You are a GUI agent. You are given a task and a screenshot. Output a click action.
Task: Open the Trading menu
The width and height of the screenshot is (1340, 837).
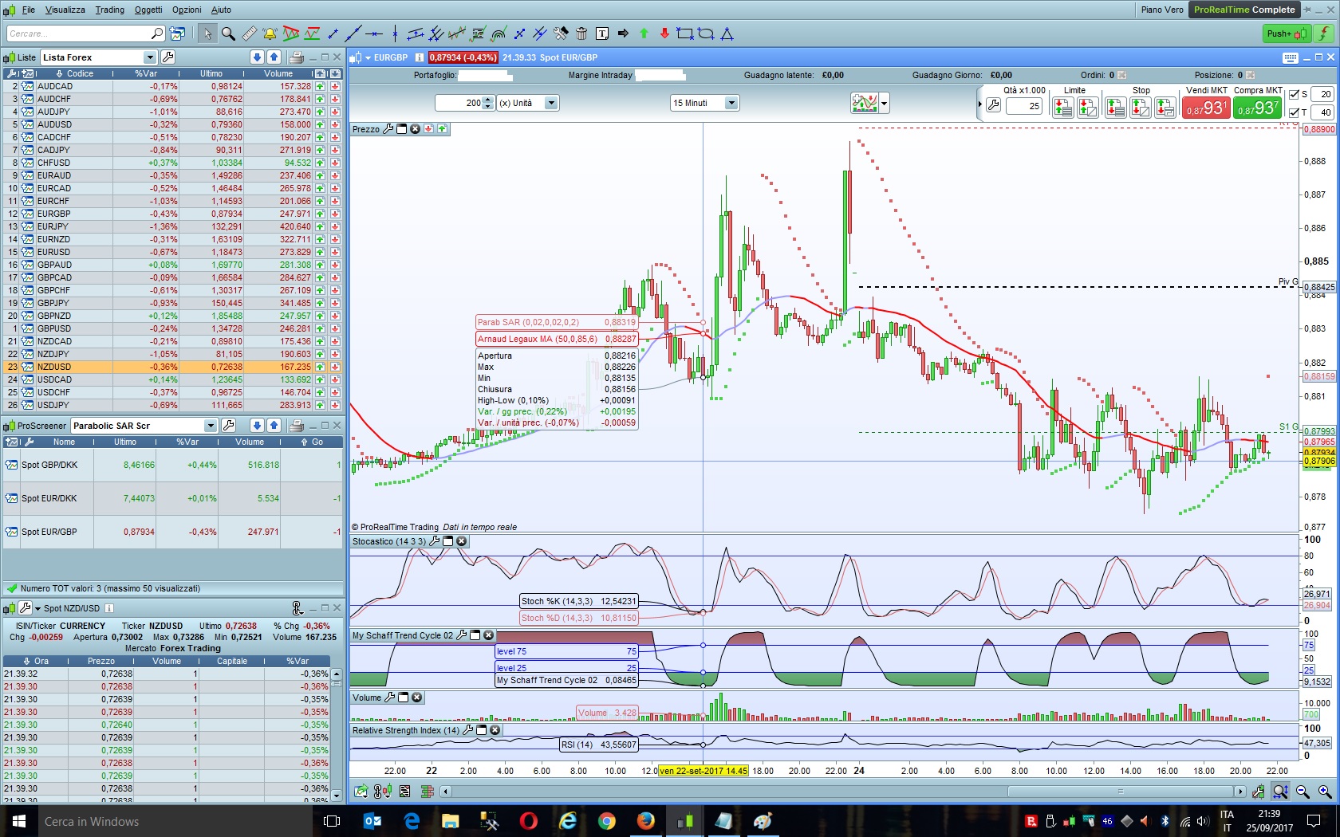click(x=110, y=10)
